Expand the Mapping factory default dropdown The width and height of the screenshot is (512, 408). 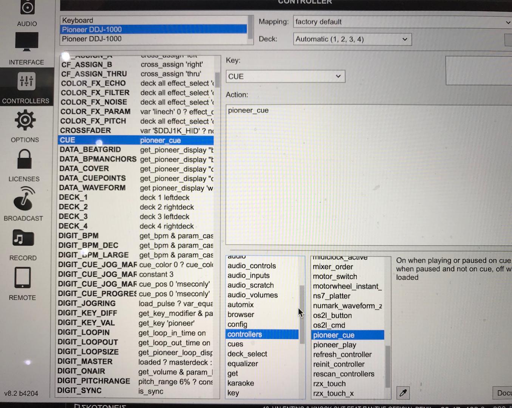(402, 22)
